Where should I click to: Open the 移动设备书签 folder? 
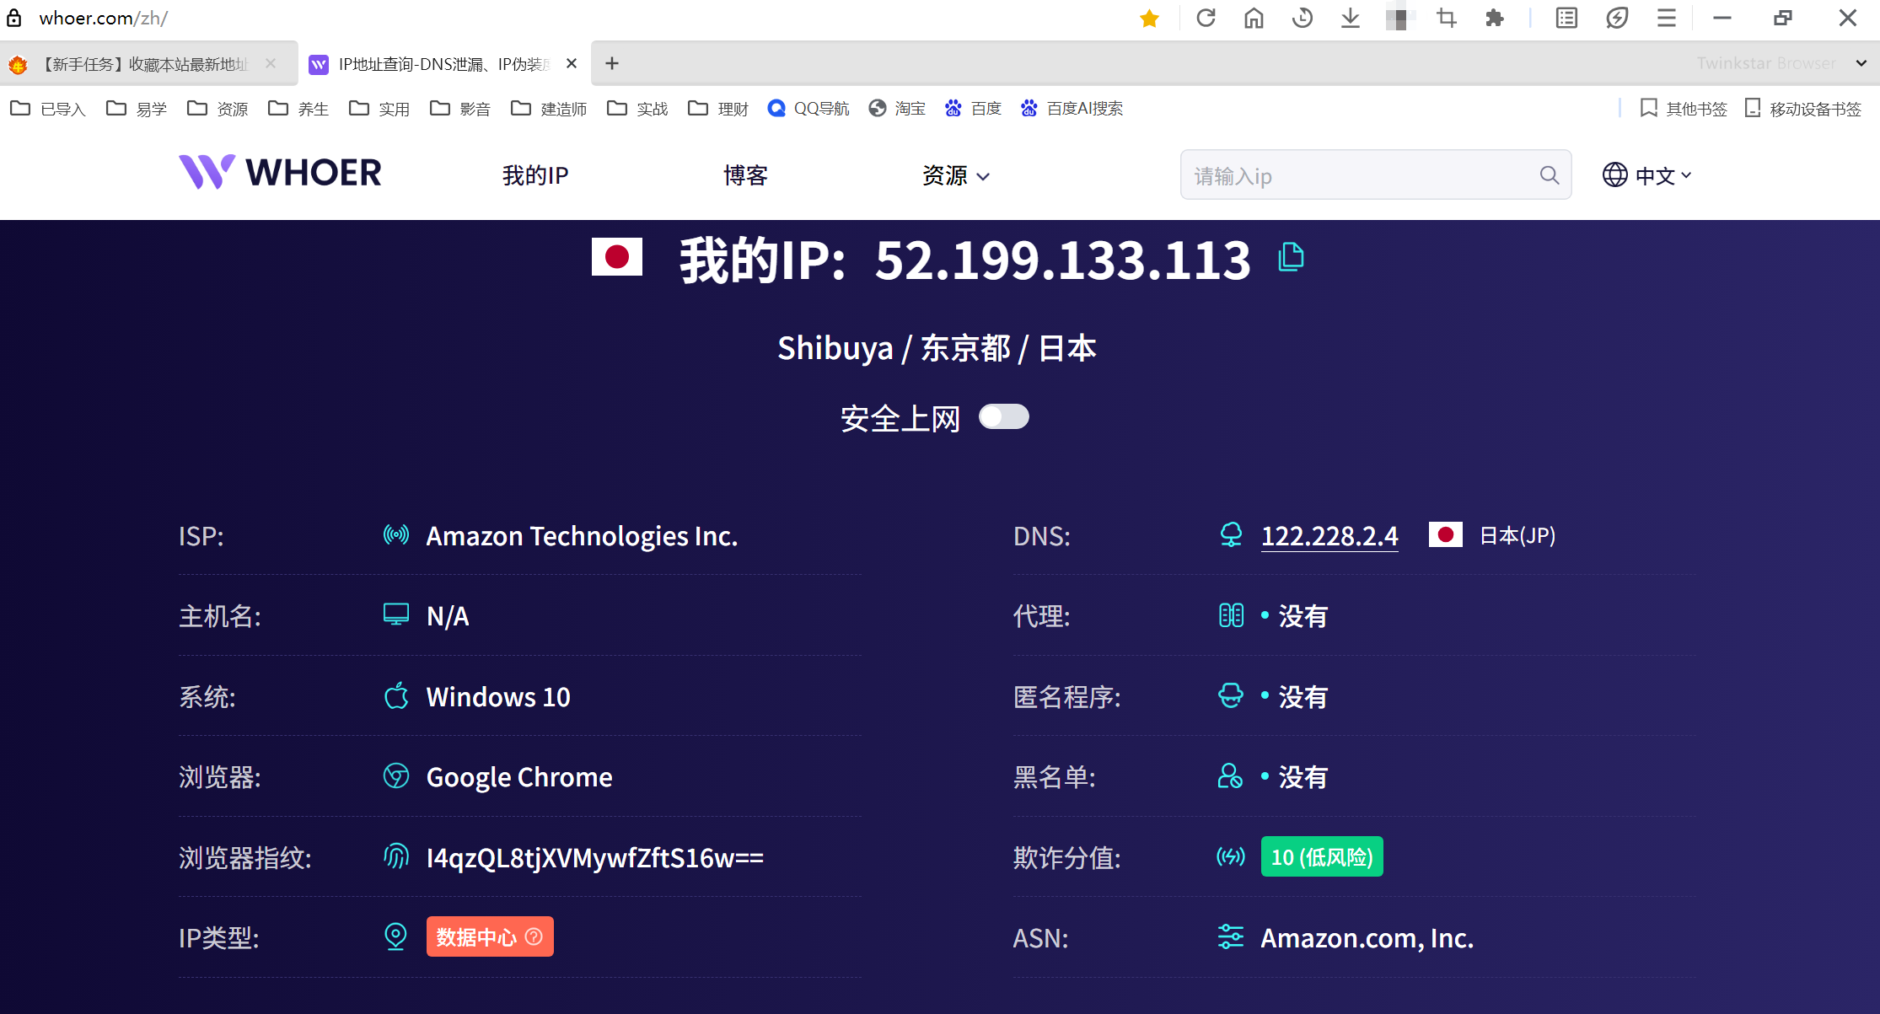pos(1803,109)
